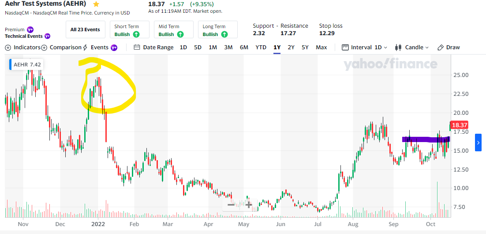Select the YTD range
The width and height of the screenshot is (486, 234).
[261, 48]
